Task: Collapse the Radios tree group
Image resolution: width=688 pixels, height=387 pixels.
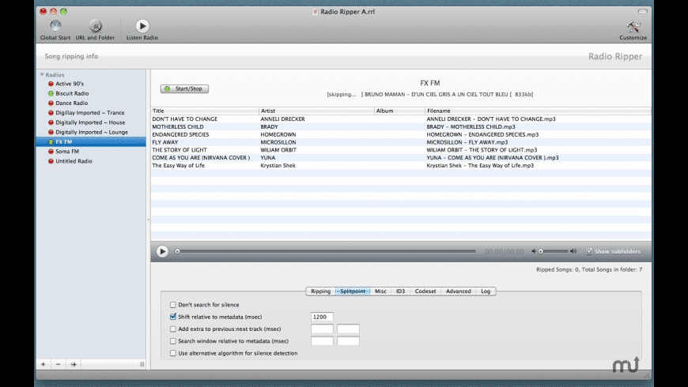Action: pyautogui.click(x=41, y=75)
